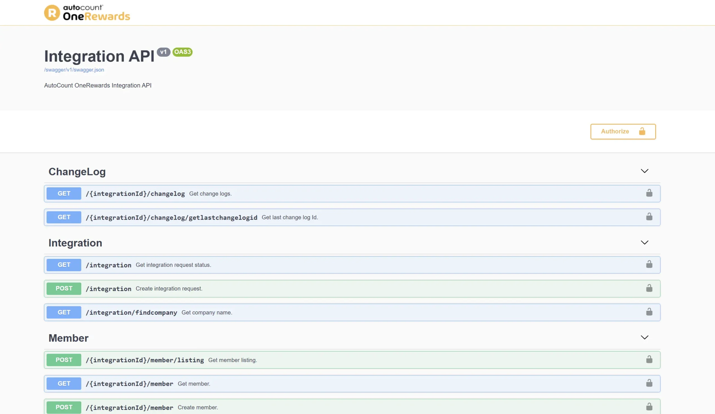The image size is (715, 414).
Task: Click 'Create member.' description
Action: click(x=198, y=407)
